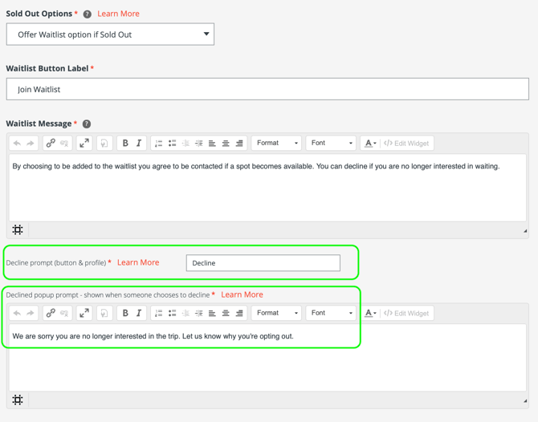
Task: Toggle show blocks icon below Waitlist Message
Action: click(x=18, y=230)
